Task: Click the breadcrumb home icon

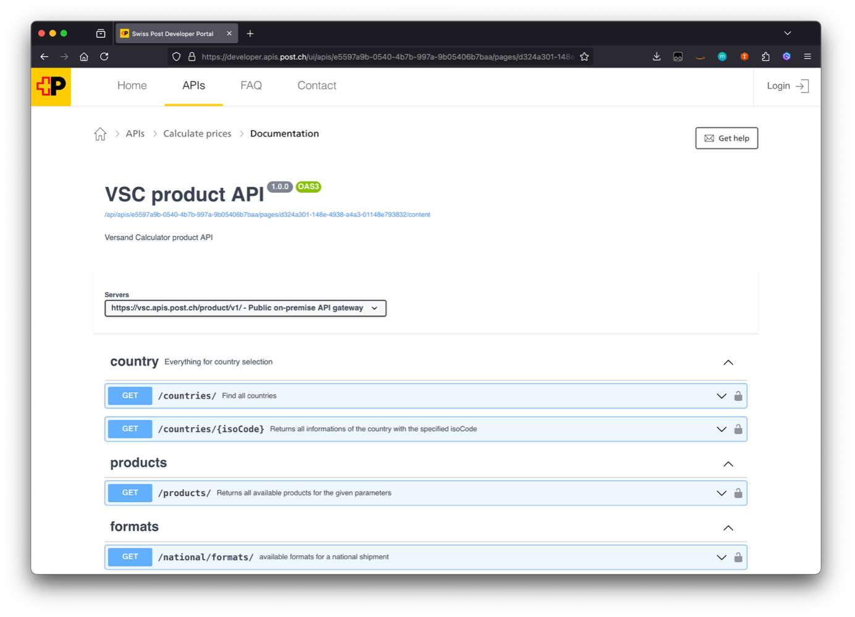Action: click(100, 134)
